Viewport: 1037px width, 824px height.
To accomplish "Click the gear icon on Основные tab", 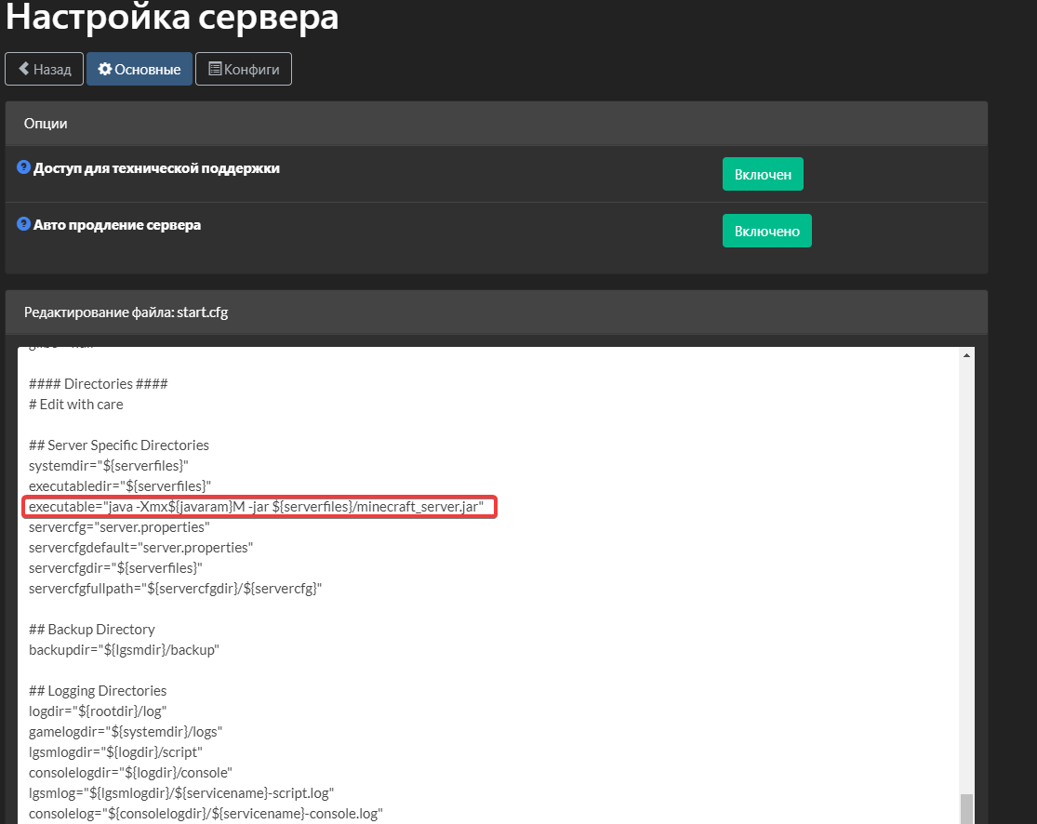I will pyautogui.click(x=104, y=69).
